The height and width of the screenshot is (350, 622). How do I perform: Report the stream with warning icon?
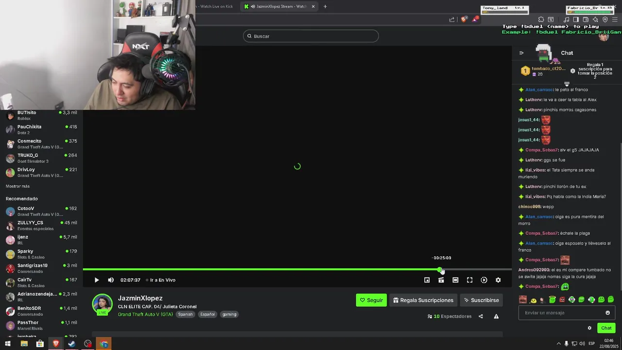pos(496,316)
